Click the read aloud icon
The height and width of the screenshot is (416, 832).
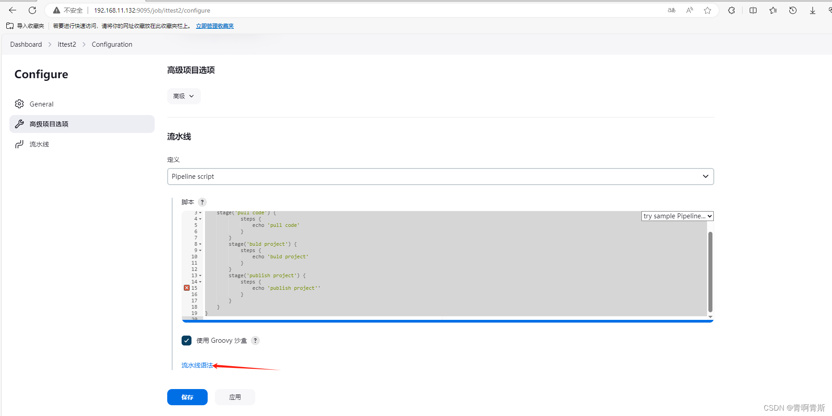point(690,10)
